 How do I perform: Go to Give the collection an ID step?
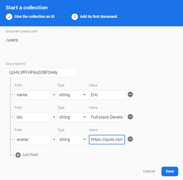click(x=34, y=16)
